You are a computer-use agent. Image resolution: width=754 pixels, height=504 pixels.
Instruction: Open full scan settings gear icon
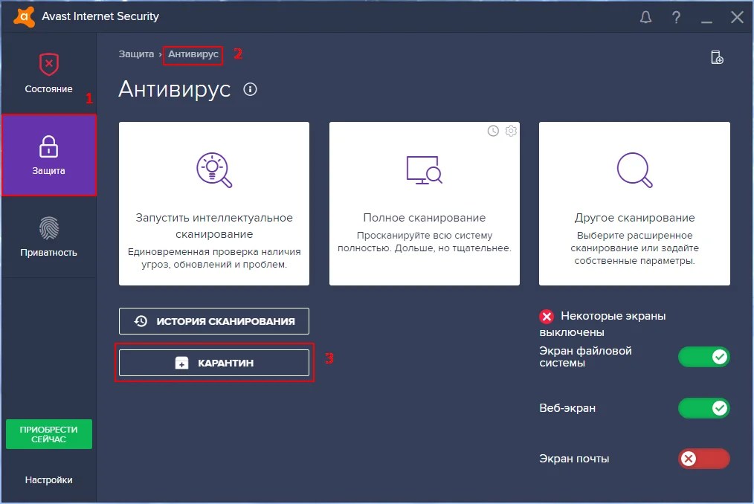pos(511,131)
